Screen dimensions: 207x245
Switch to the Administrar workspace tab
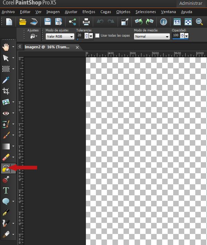pyautogui.click(x=191, y=3)
